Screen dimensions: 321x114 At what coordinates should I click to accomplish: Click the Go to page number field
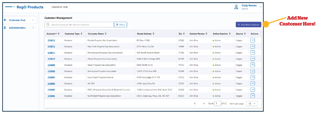(217, 104)
